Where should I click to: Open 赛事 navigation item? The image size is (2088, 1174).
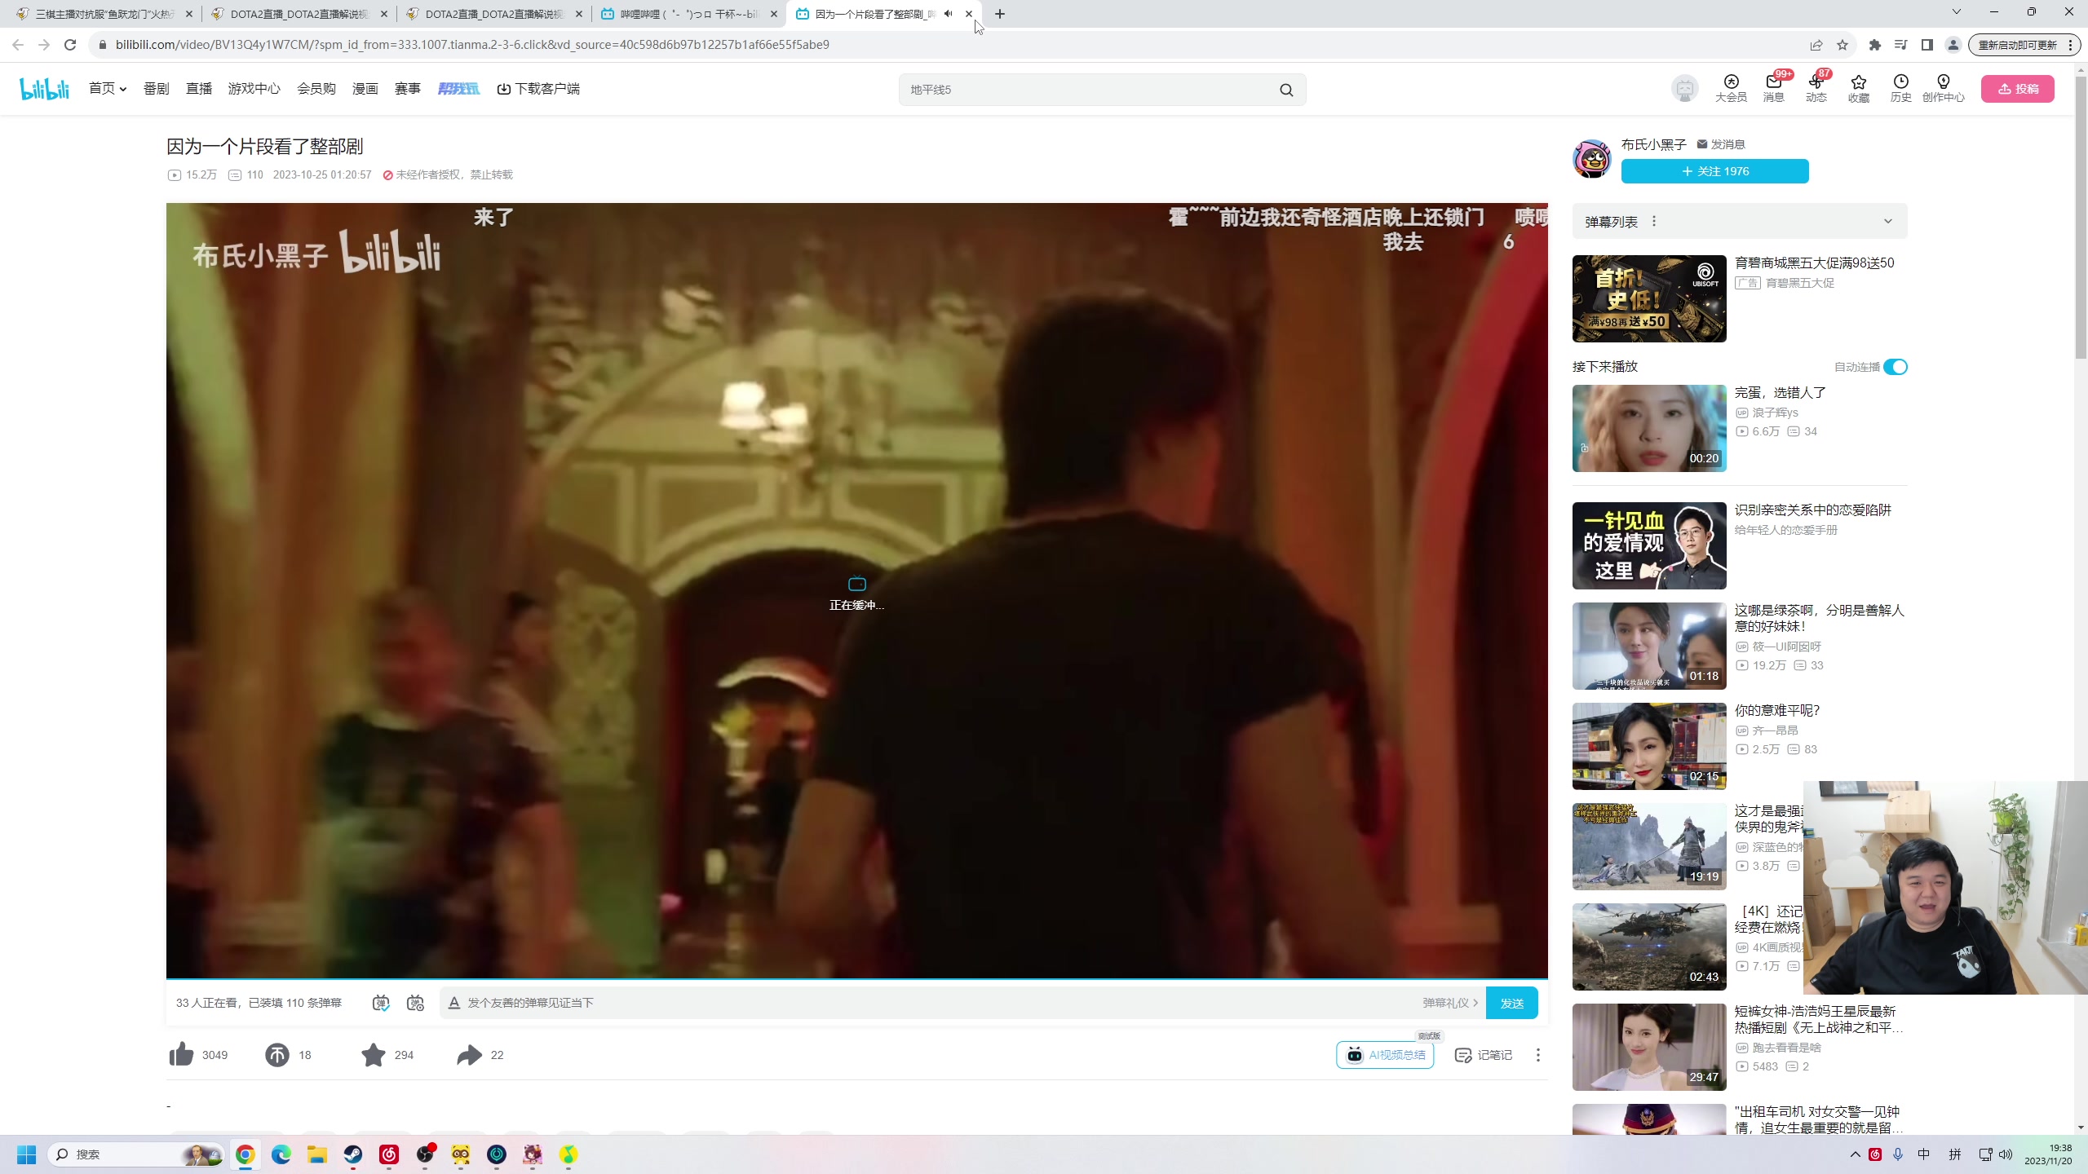point(408,89)
